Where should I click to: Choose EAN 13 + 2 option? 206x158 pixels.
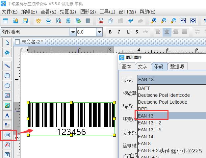click(171, 123)
